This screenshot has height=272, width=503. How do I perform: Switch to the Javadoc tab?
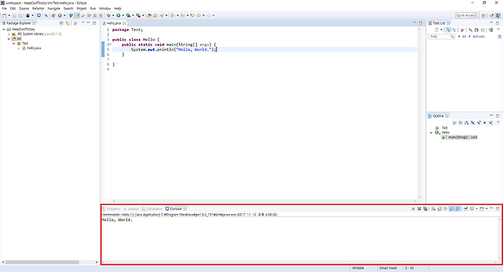131,209
